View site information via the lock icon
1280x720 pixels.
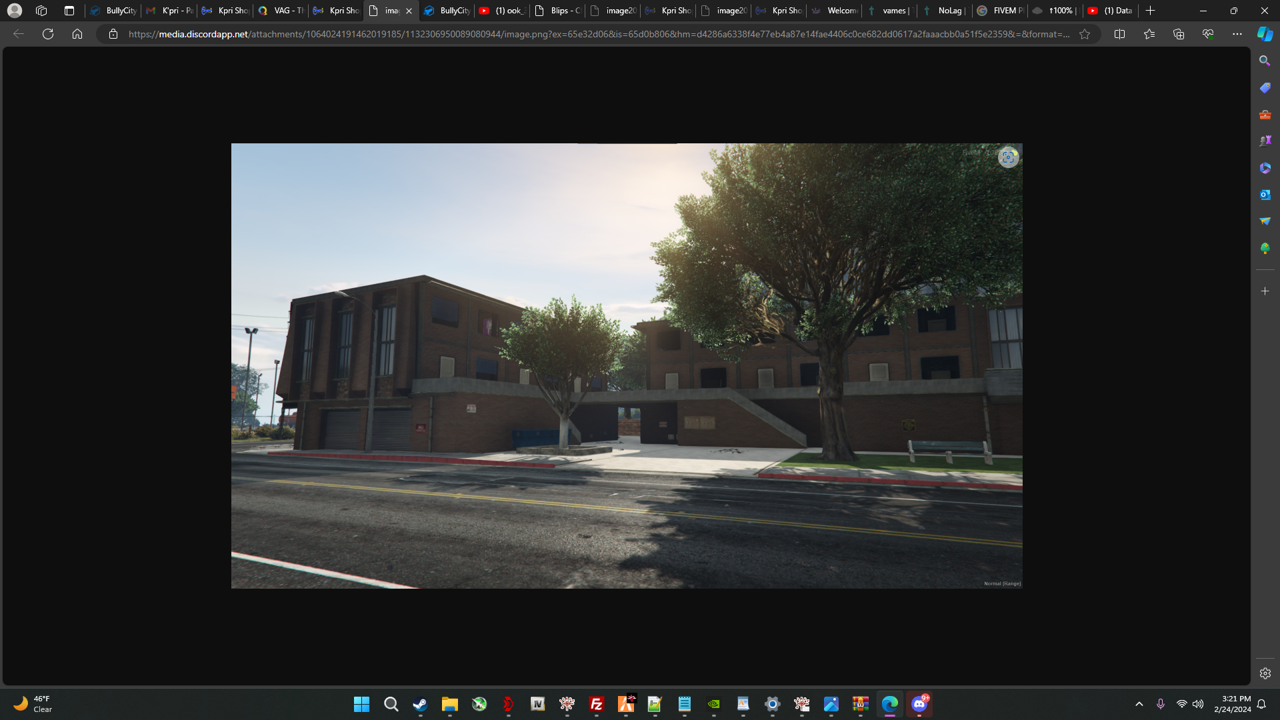click(113, 34)
